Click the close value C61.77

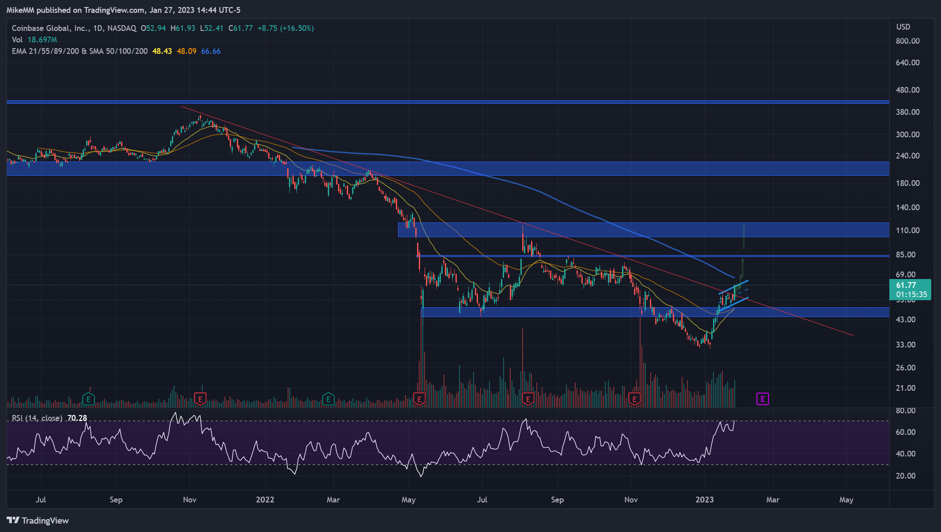(241, 28)
